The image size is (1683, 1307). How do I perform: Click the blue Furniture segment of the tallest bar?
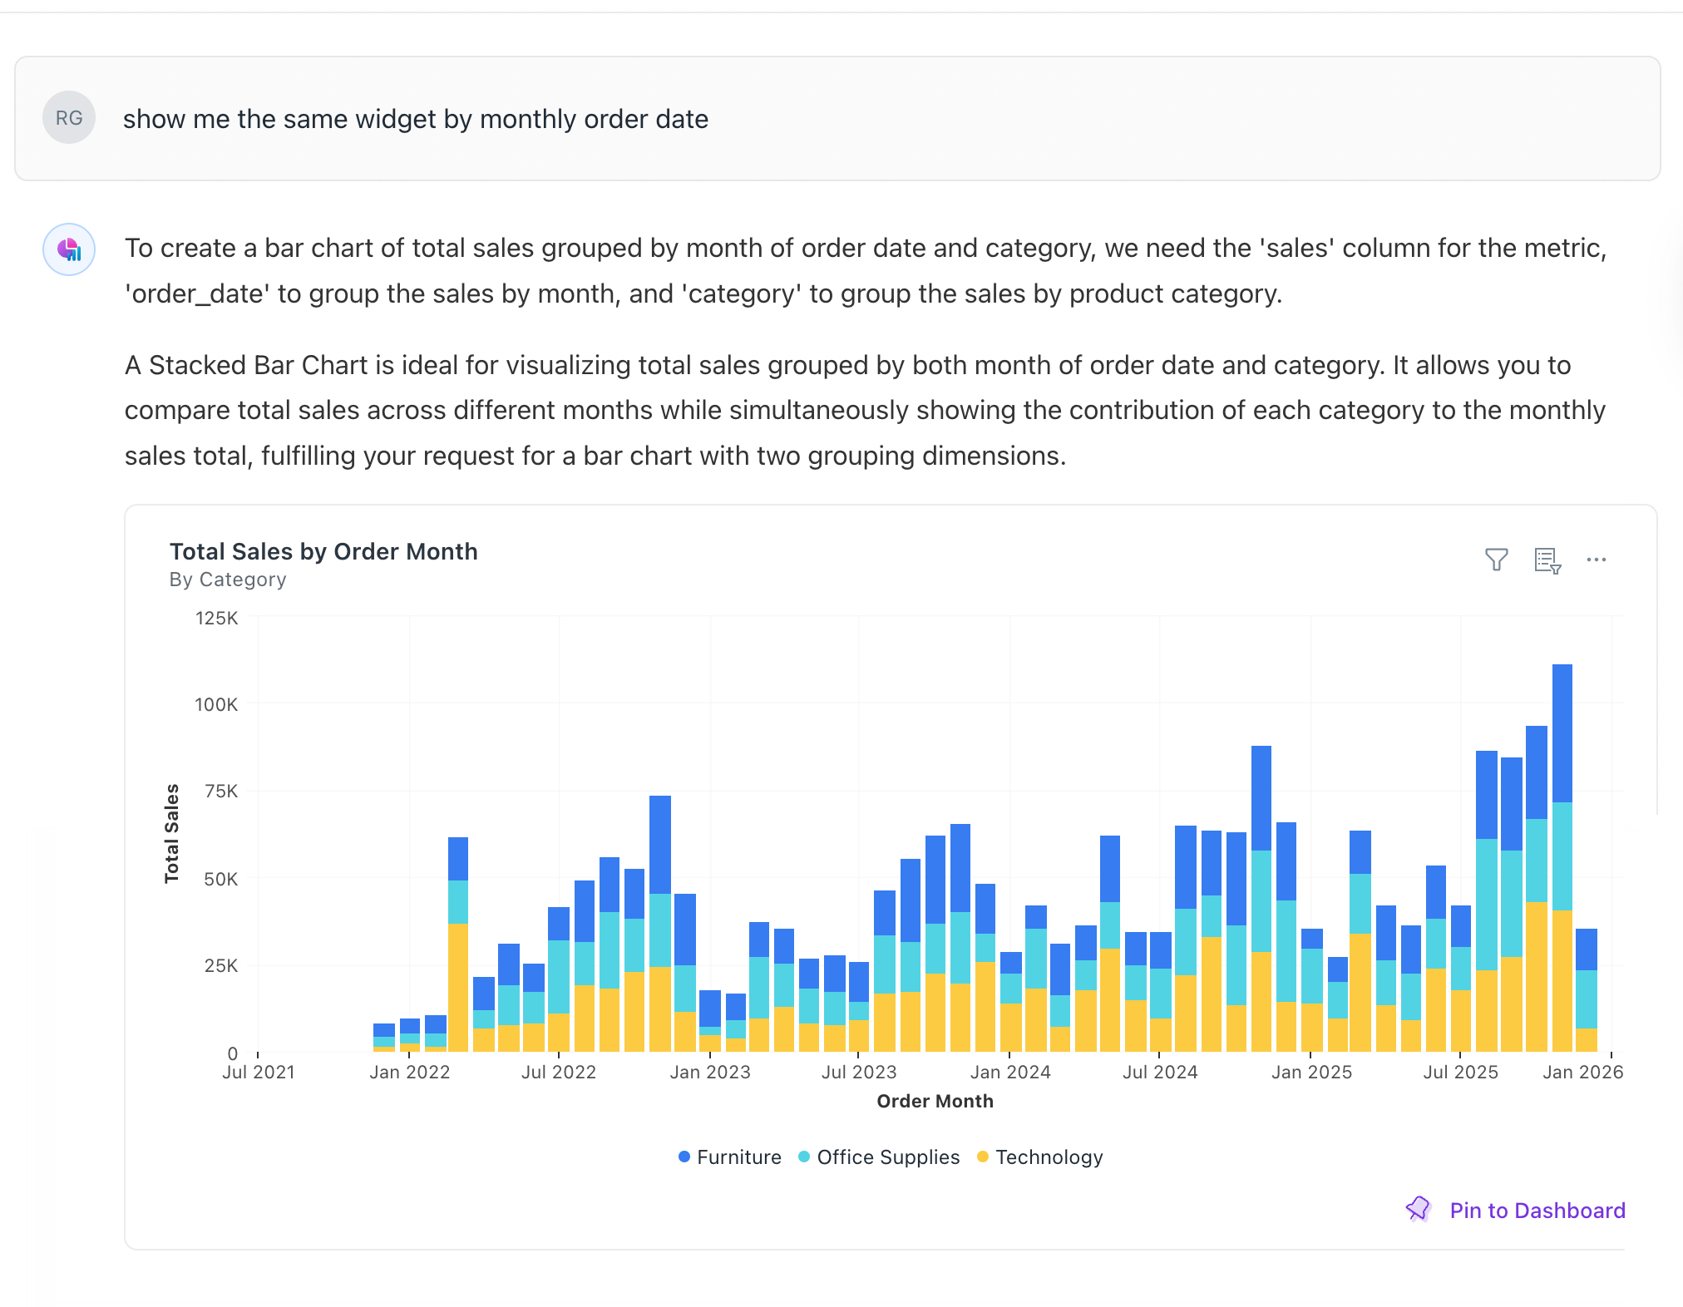tap(1562, 732)
